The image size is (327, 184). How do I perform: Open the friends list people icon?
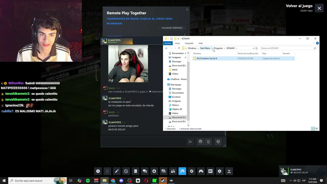pyautogui.click(x=173, y=171)
